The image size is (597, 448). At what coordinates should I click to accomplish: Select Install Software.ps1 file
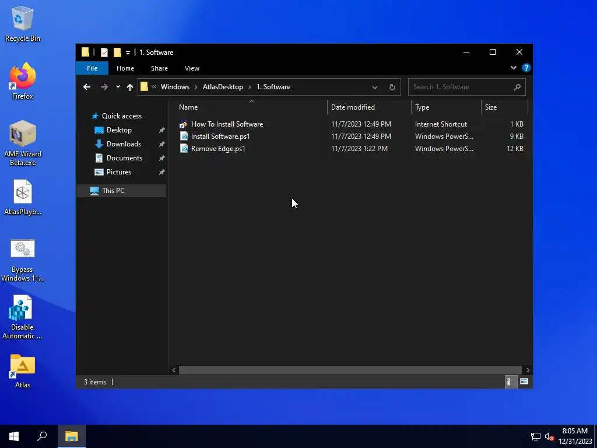pyautogui.click(x=220, y=136)
